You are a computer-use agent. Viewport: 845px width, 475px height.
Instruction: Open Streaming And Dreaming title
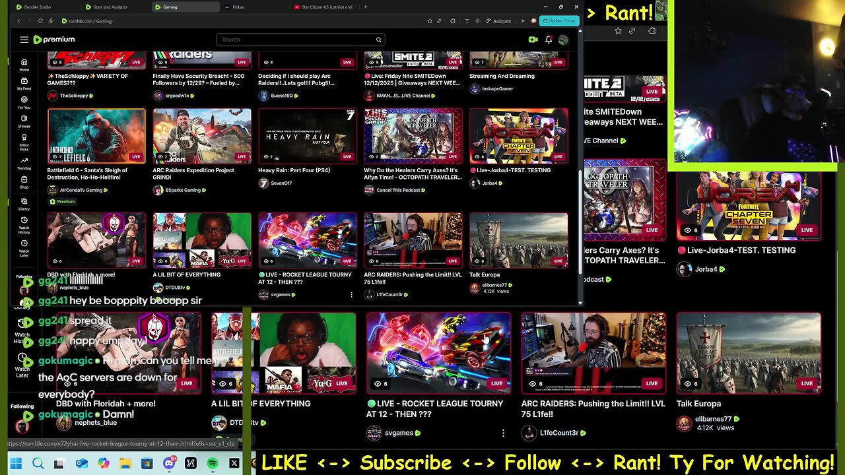[x=502, y=76]
